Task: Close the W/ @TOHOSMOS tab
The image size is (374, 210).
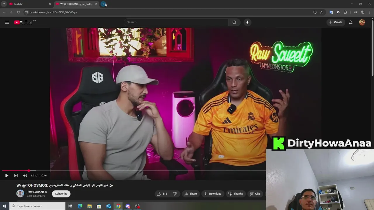Action: [x=96, y=4]
